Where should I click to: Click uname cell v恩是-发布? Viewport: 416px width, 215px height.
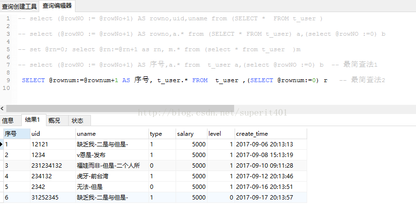112,155
